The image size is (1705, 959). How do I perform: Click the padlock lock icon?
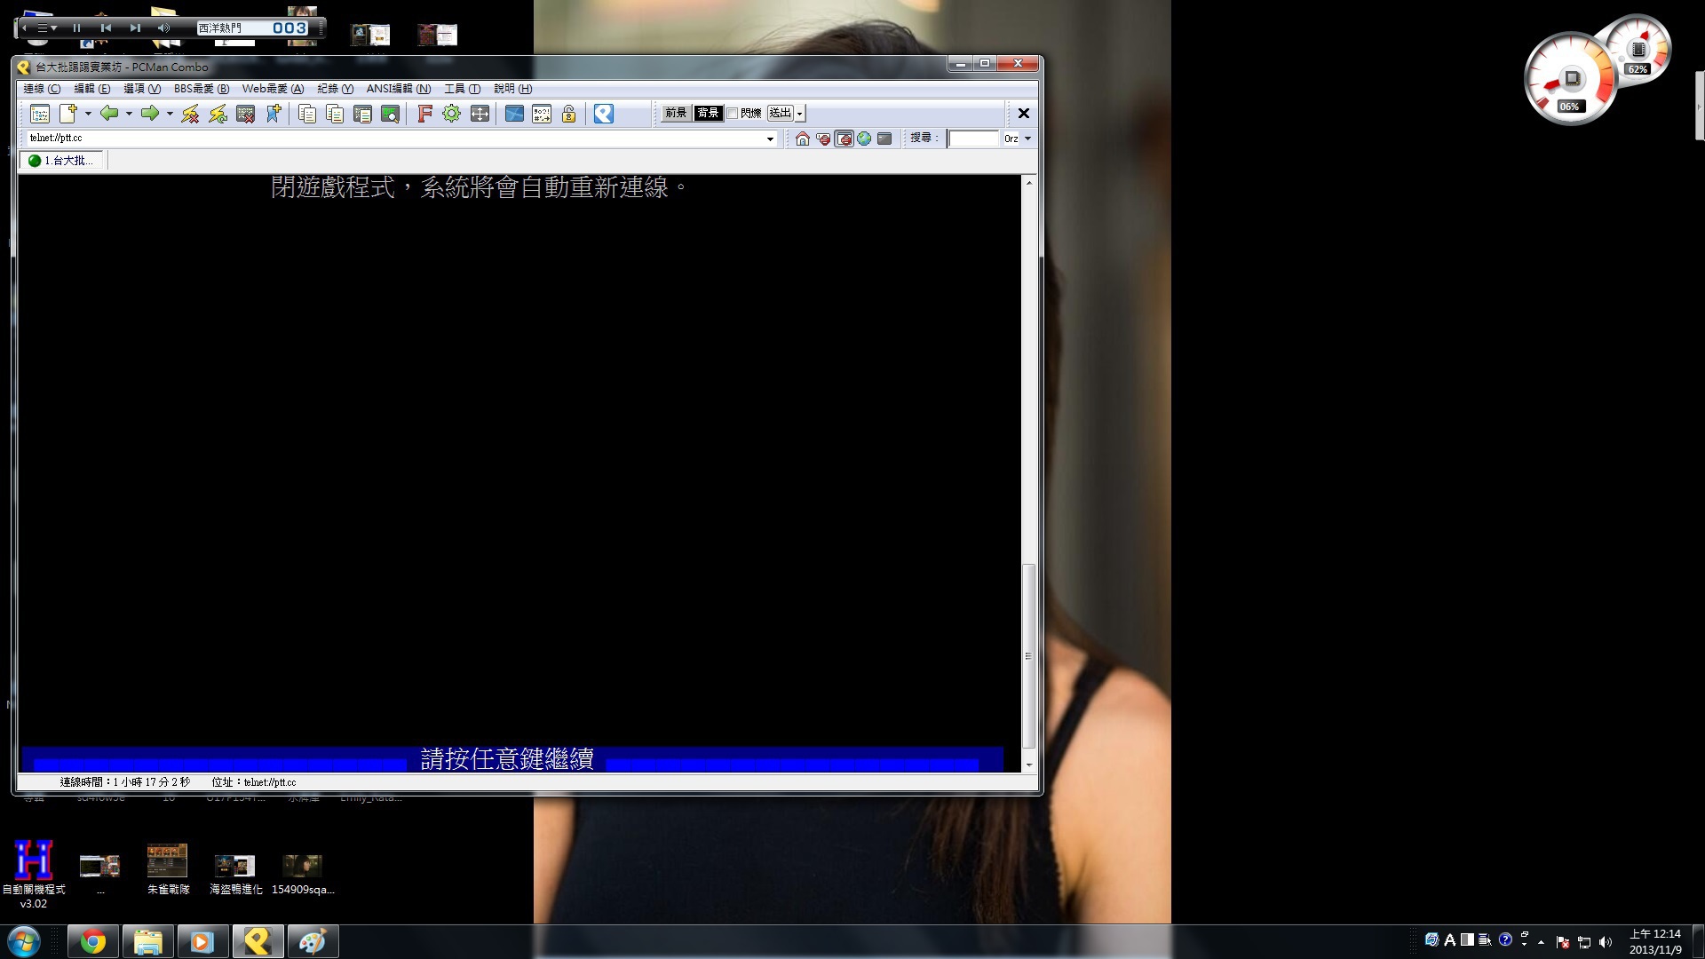pyautogui.click(x=568, y=114)
